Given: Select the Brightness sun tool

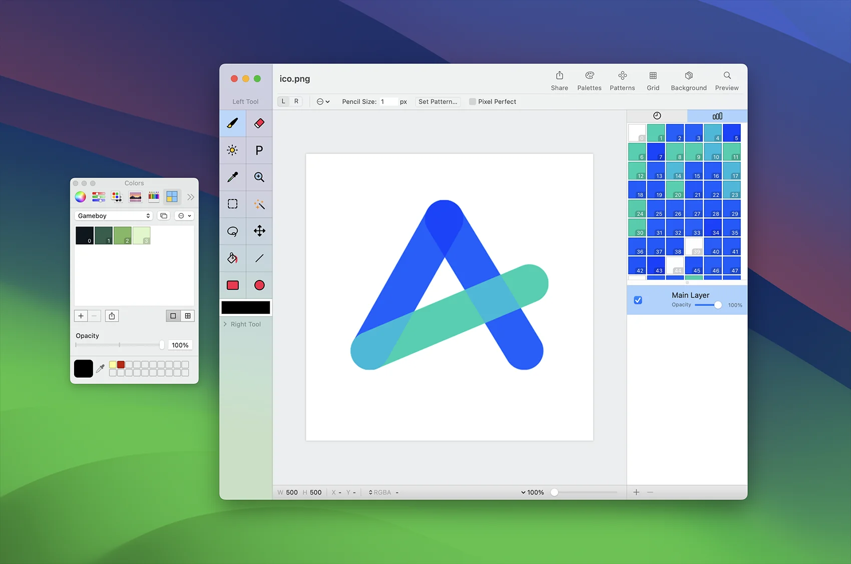Looking at the screenshot, I should pyautogui.click(x=233, y=150).
